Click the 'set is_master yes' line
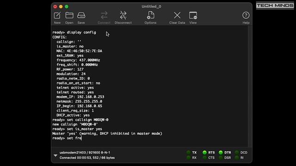This screenshot has height=166, width=296. pyautogui.click(x=77, y=129)
